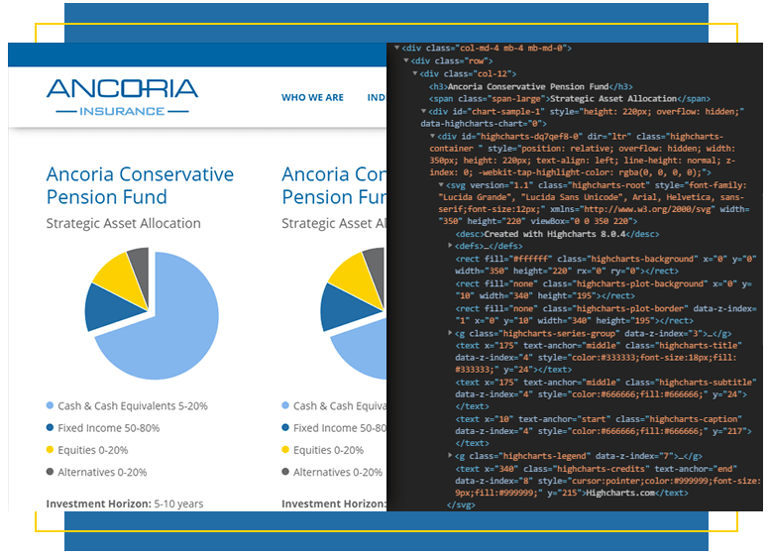Select the highcharts-credits Highcharts.com code line
The width and height of the screenshot is (769, 555).
coord(608,481)
